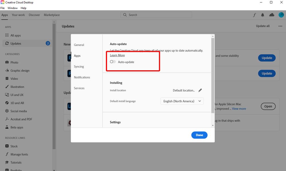286x171 pixels.
Task: Click the second Update button
Action: 267,73
